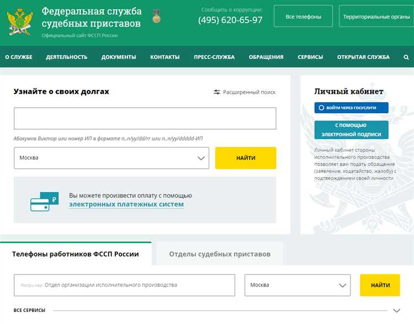Click the payment cards icon in the payment banner

point(44,201)
